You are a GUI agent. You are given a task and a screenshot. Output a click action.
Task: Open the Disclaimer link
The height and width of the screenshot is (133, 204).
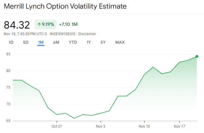click(87, 33)
